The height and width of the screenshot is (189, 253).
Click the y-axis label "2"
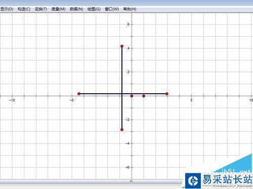(x=129, y=72)
